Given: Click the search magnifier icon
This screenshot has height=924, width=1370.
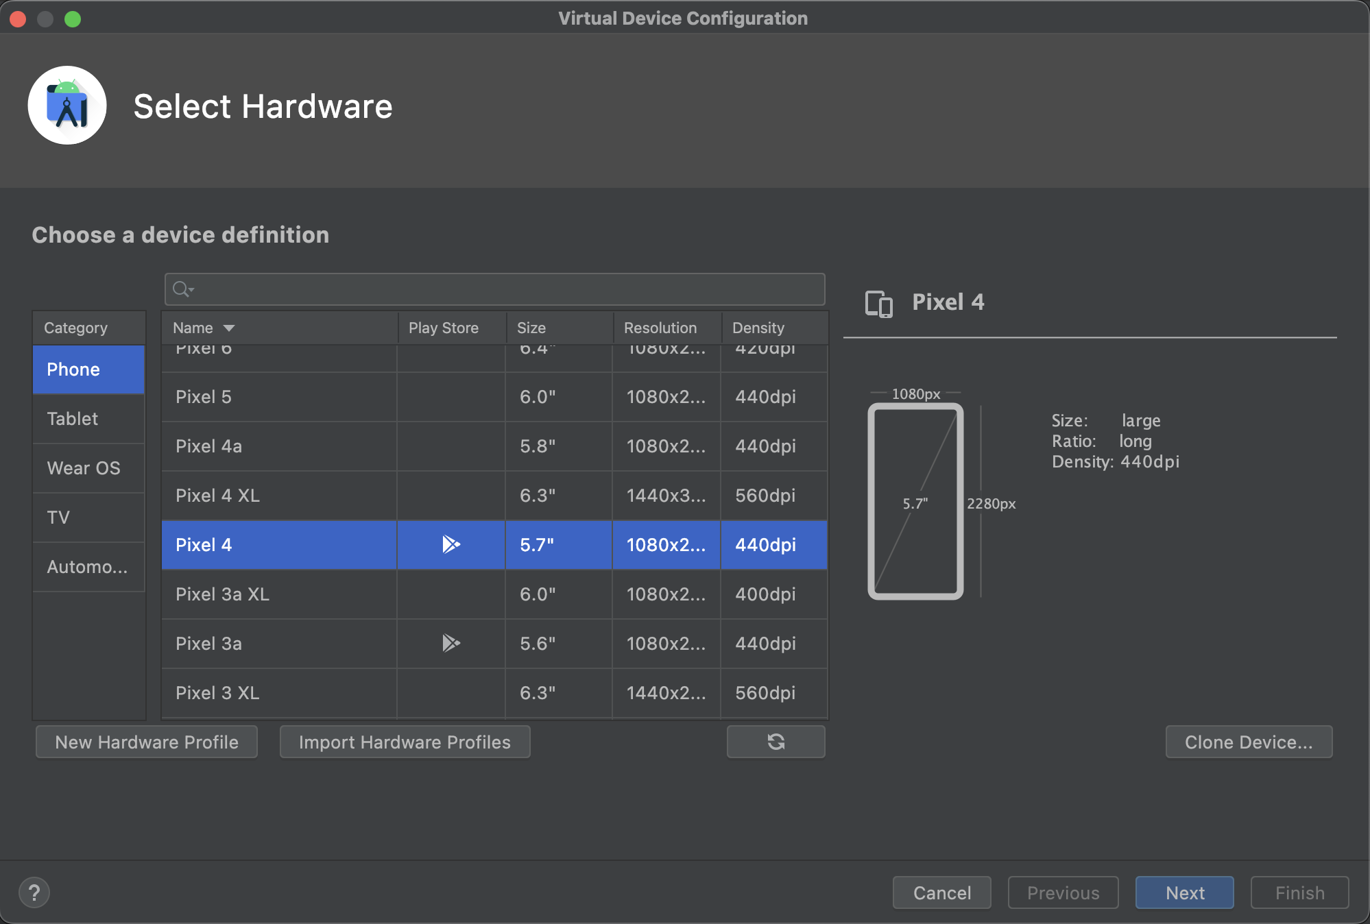Looking at the screenshot, I should (180, 289).
